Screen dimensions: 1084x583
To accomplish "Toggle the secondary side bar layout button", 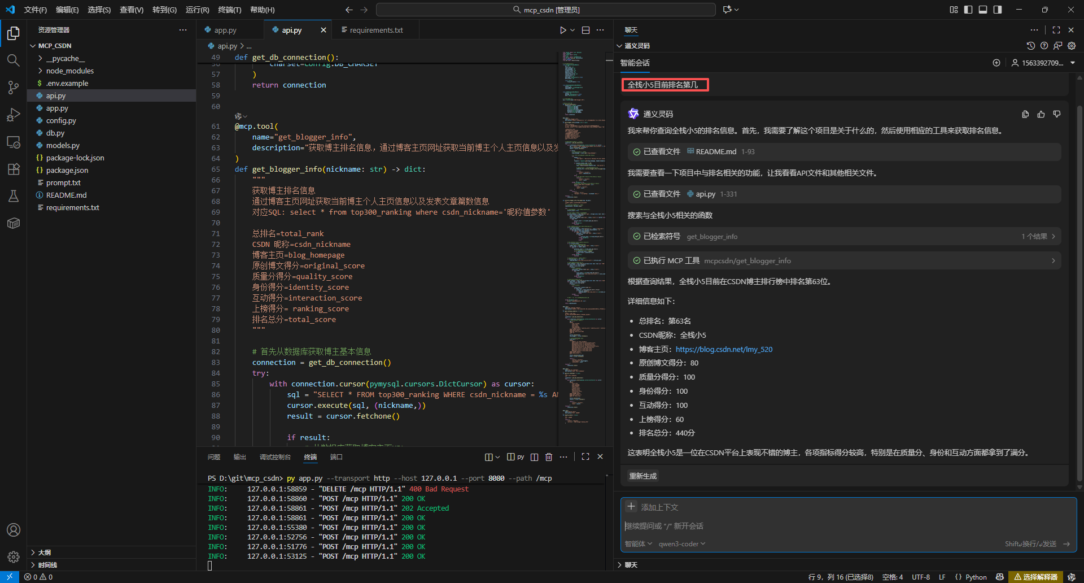I will 998,10.
